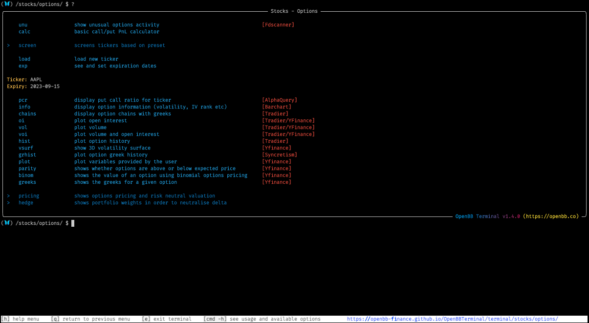589x323 pixels.
Task: Select the info command
Action: tap(24, 107)
